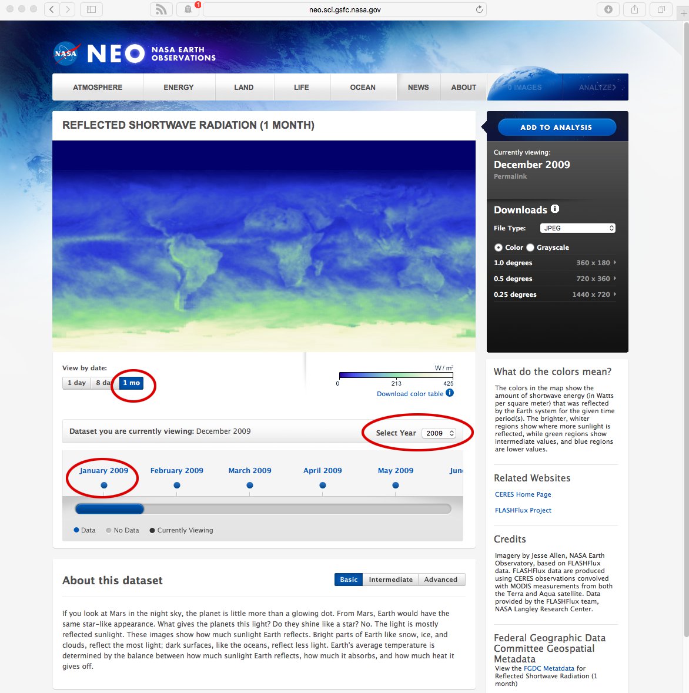Click the address bar neo.sci.gsfc.nasa.gov
The height and width of the screenshot is (693, 689).
point(344,9)
